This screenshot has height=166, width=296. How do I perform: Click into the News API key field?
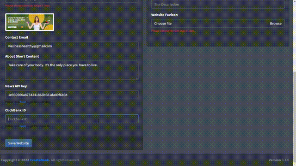pyautogui.click(x=72, y=95)
